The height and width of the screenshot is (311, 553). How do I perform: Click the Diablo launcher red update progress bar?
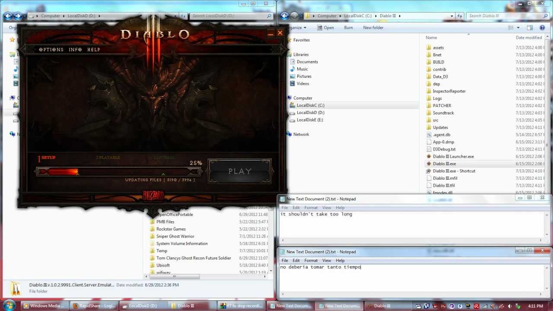[118, 172]
